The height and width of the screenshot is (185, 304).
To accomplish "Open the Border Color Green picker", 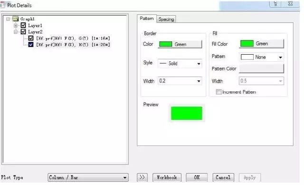I will [180, 44].
